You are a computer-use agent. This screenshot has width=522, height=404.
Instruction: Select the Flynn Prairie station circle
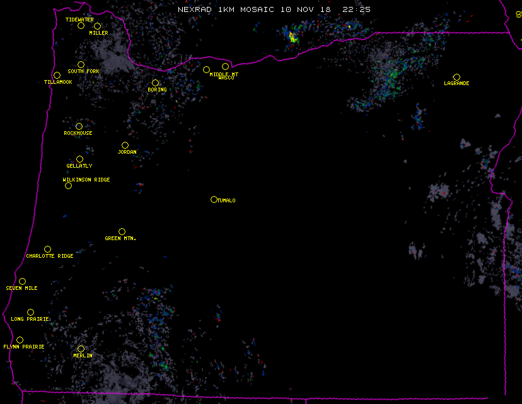(20, 340)
